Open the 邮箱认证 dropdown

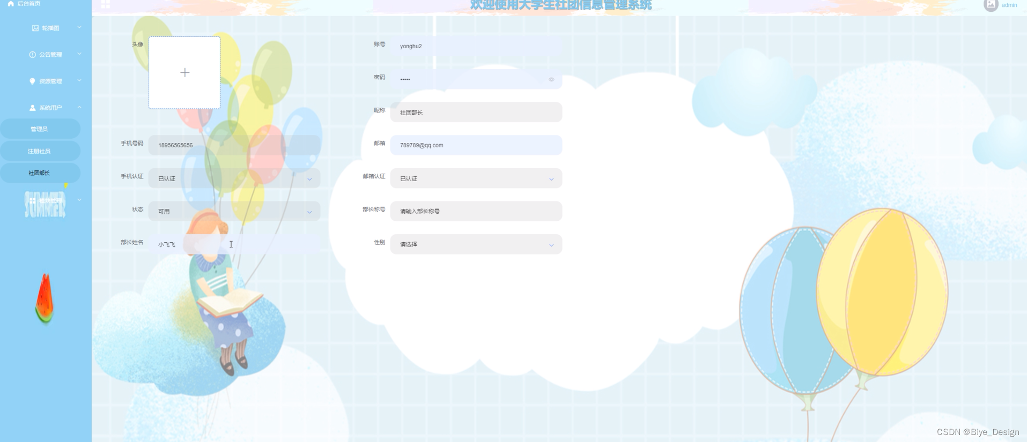pos(476,178)
